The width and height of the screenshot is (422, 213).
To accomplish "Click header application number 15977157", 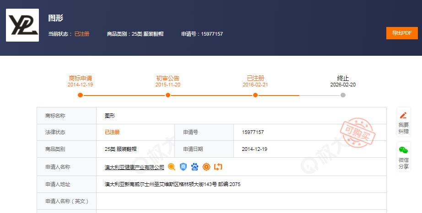I will [212, 34].
